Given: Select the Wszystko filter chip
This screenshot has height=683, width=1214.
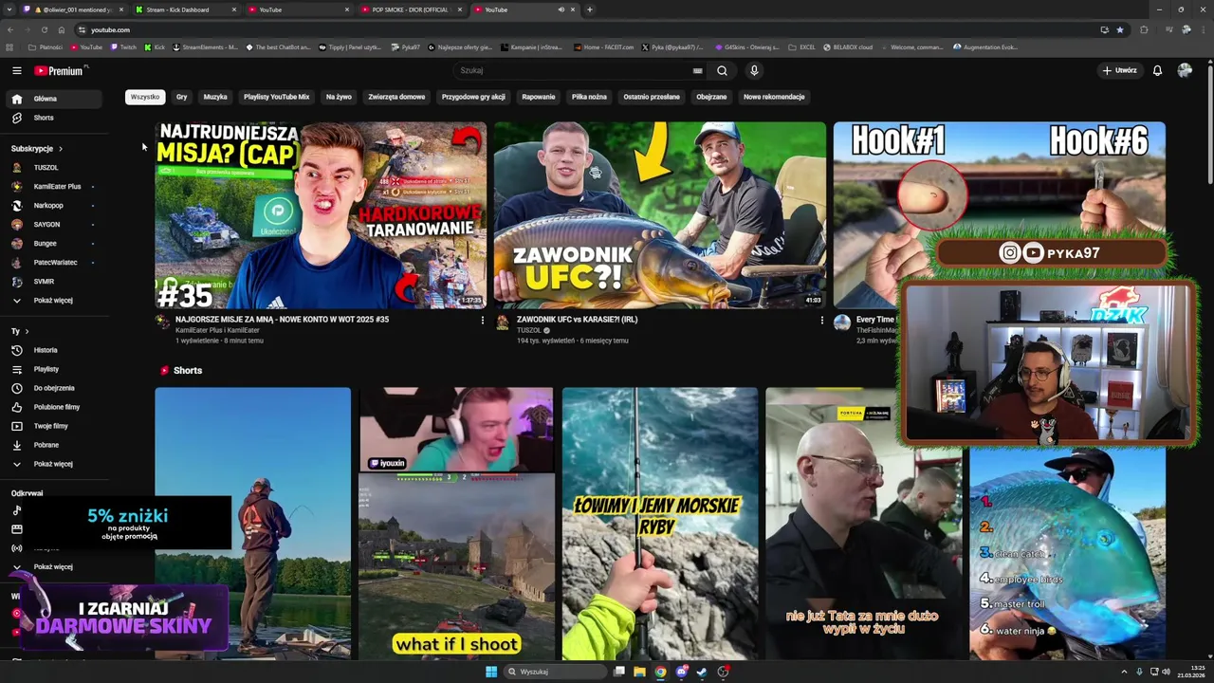Looking at the screenshot, I should coord(145,97).
